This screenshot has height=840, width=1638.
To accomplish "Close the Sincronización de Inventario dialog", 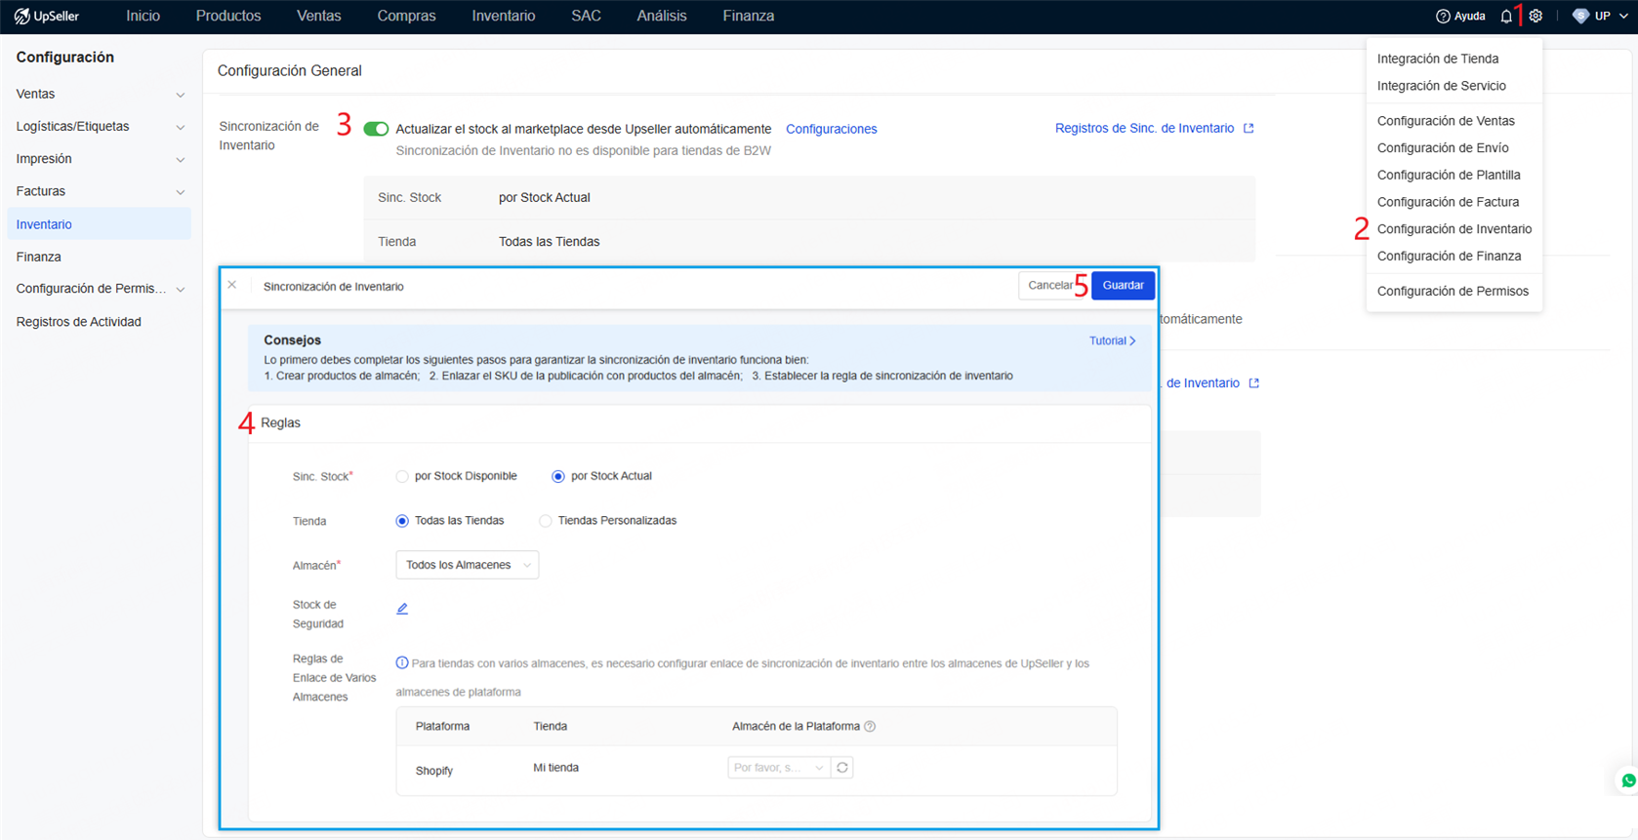I will [x=232, y=285].
